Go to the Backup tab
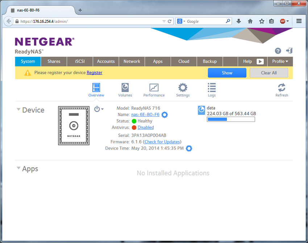This screenshot has width=308, height=243. (210, 62)
